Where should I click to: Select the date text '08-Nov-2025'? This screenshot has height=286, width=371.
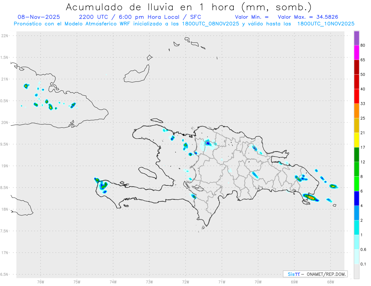pos(39,17)
